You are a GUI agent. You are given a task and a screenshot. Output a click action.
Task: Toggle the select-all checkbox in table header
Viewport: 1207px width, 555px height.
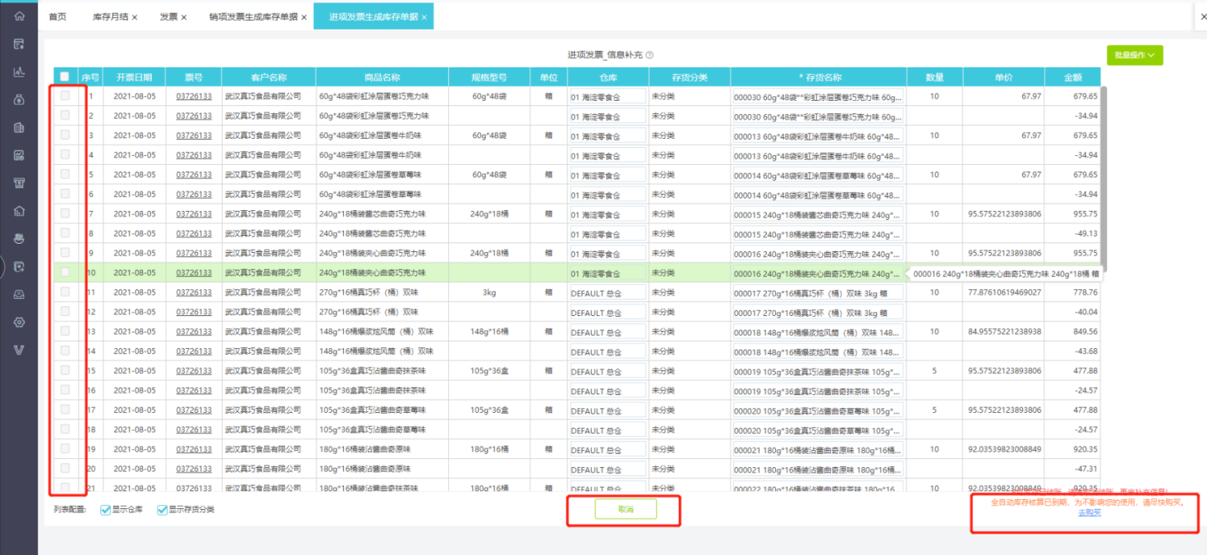pos(65,77)
